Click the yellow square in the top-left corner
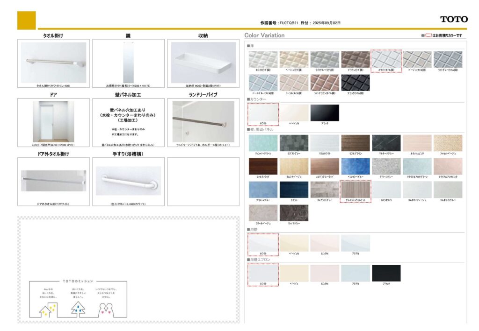 [x=26, y=20]
